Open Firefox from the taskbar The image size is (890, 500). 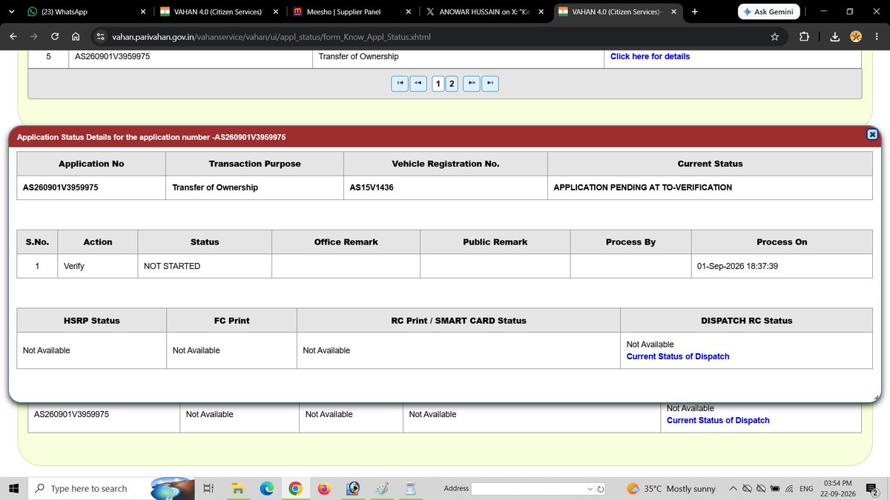(x=324, y=488)
